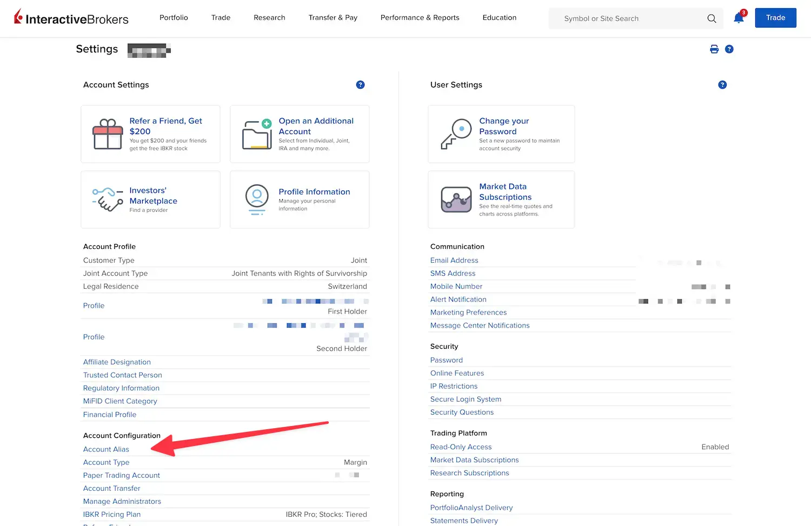The width and height of the screenshot is (811, 526).
Task: Open Alert Notification setting
Action: pos(458,299)
